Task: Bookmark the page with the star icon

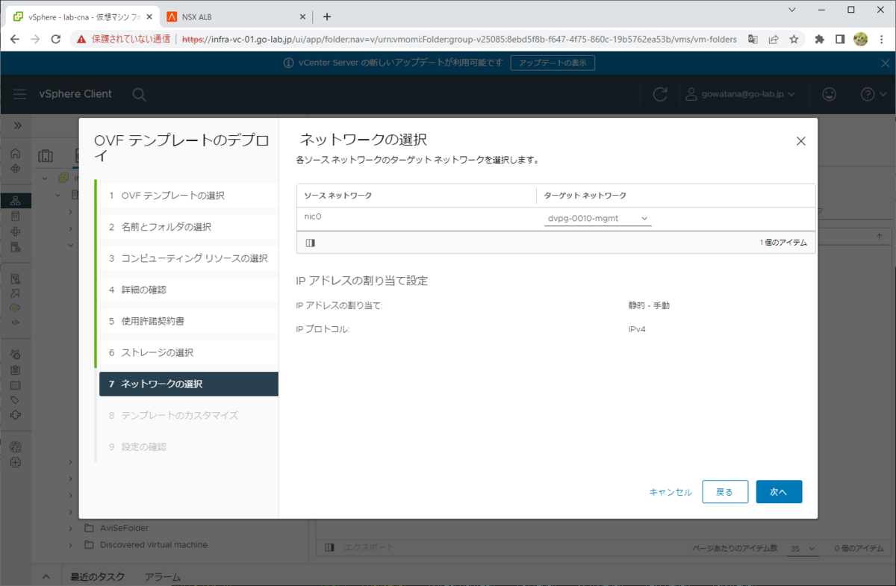Action: point(794,39)
